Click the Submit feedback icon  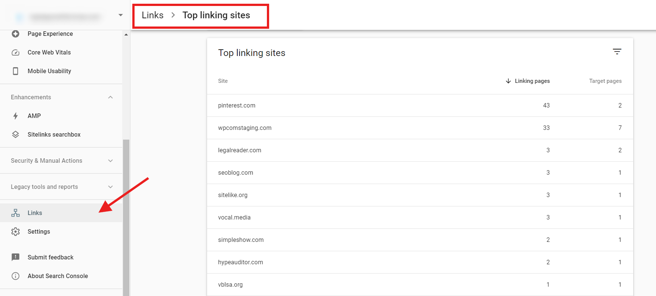[x=15, y=257]
